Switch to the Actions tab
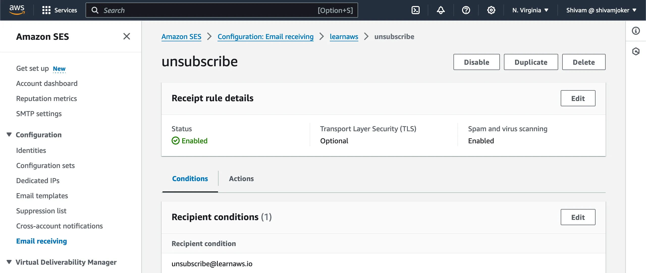 (241, 179)
